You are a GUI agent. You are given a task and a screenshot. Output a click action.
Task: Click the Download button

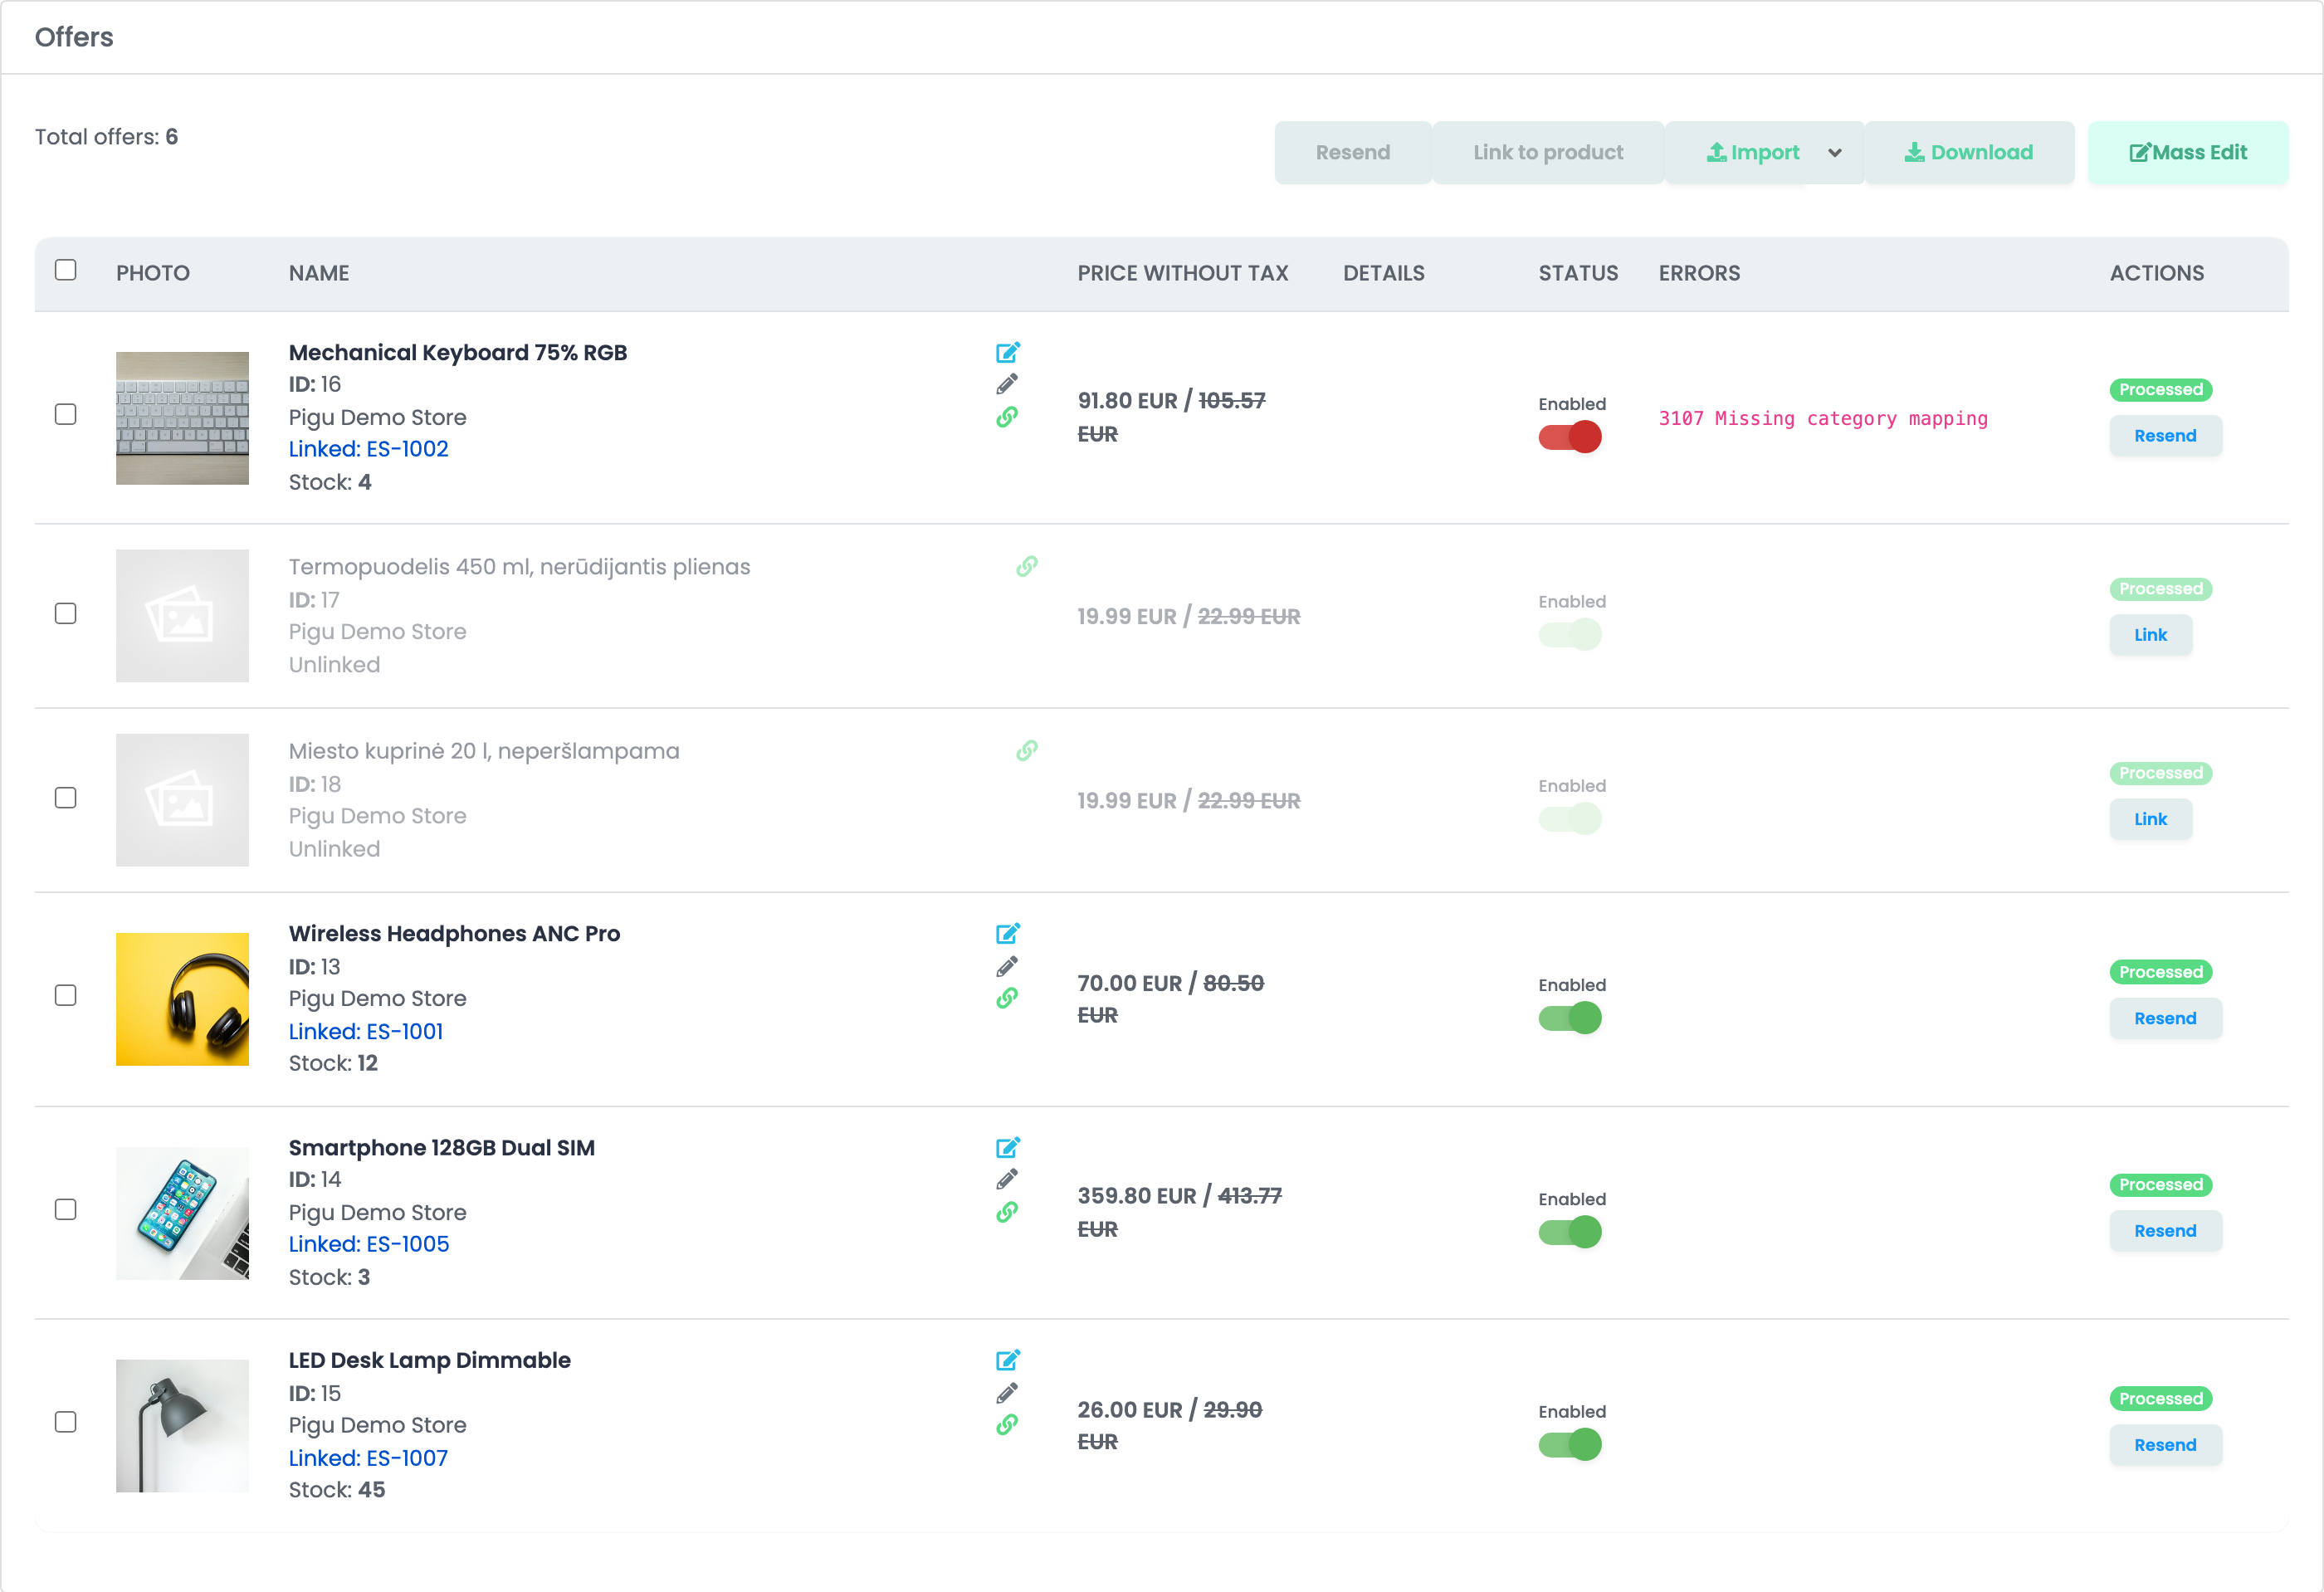1969,153
